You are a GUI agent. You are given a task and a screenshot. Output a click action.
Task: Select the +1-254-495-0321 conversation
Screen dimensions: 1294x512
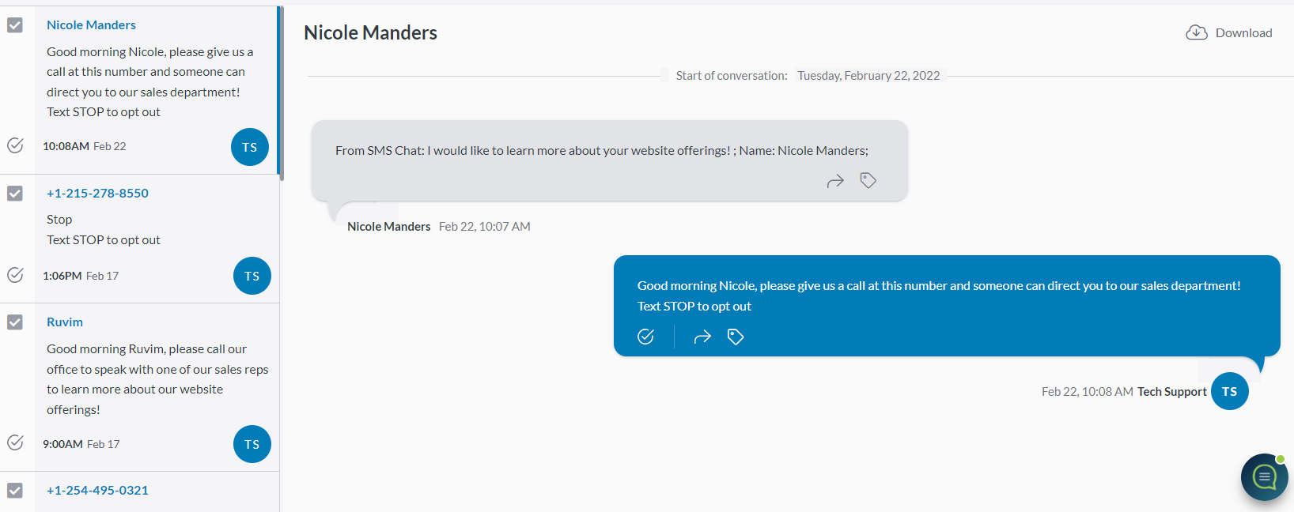coord(97,491)
